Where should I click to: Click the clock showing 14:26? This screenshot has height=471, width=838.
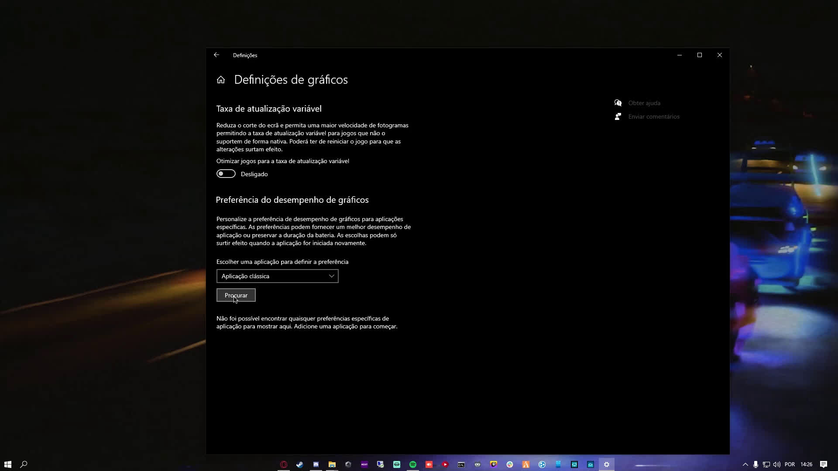pyautogui.click(x=806, y=464)
